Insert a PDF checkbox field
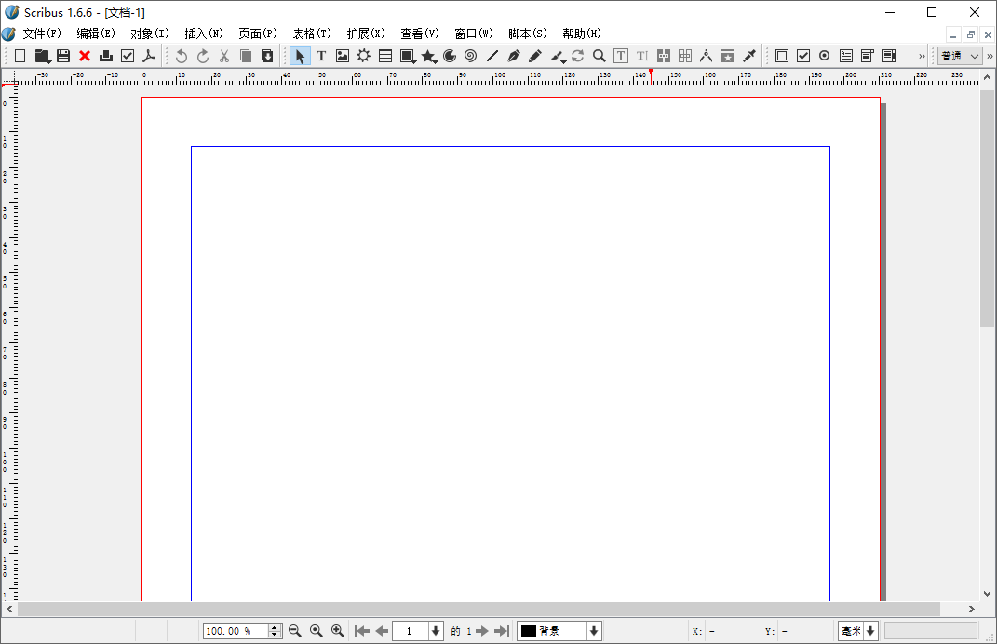The width and height of the screenshot is (997, 644). tap(802, 55)
